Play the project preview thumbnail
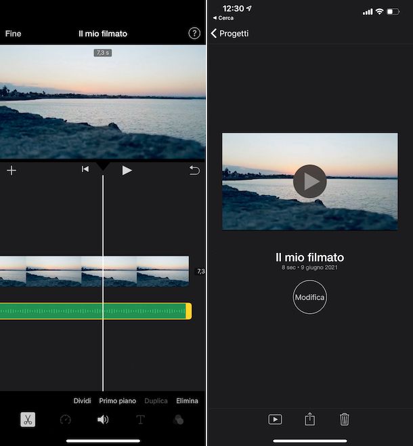This screenshot has width=413, height=446. [x=309, y=181]
